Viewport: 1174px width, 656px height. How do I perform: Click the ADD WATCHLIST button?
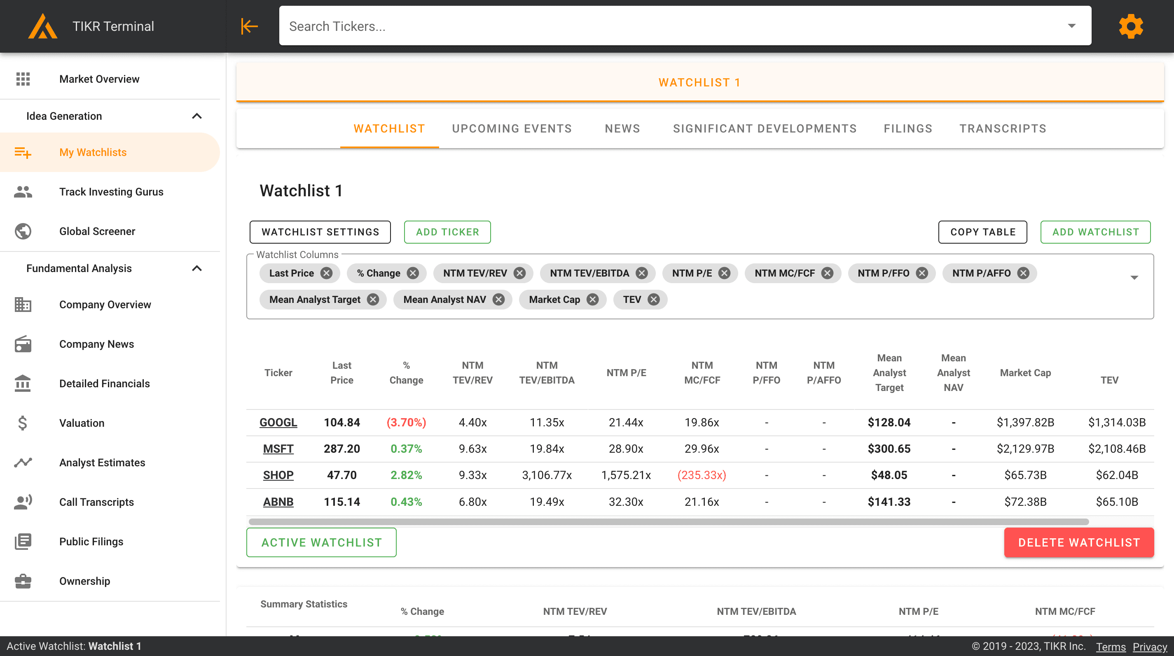1095,232
